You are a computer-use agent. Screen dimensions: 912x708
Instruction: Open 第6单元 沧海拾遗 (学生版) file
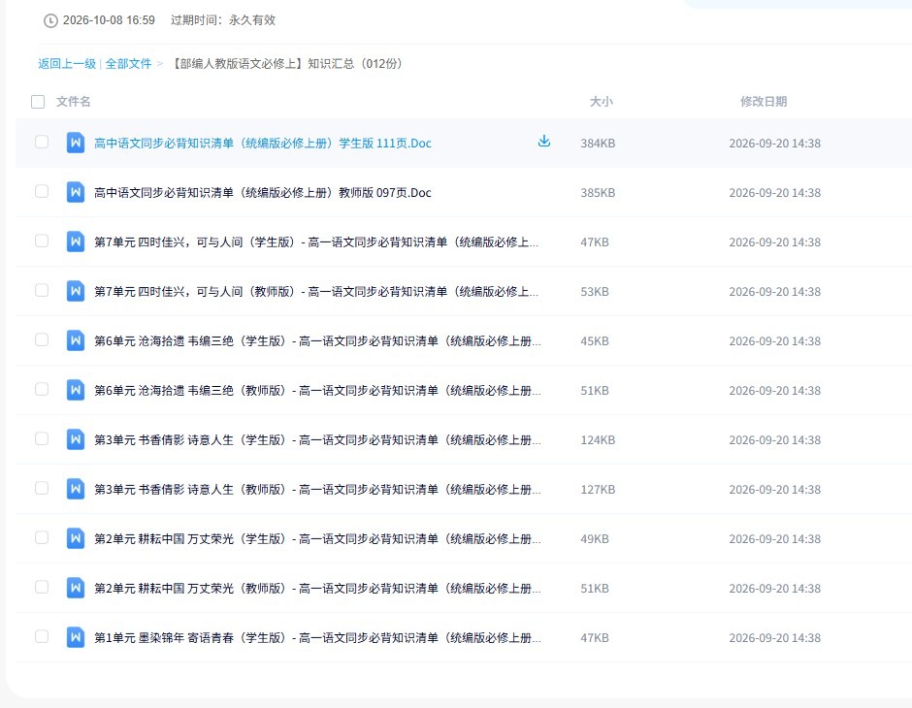tap(317, 340)
